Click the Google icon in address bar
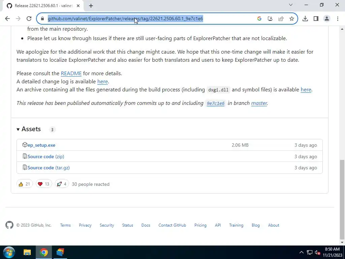This screenshot has width=345, height=259. 259,19
